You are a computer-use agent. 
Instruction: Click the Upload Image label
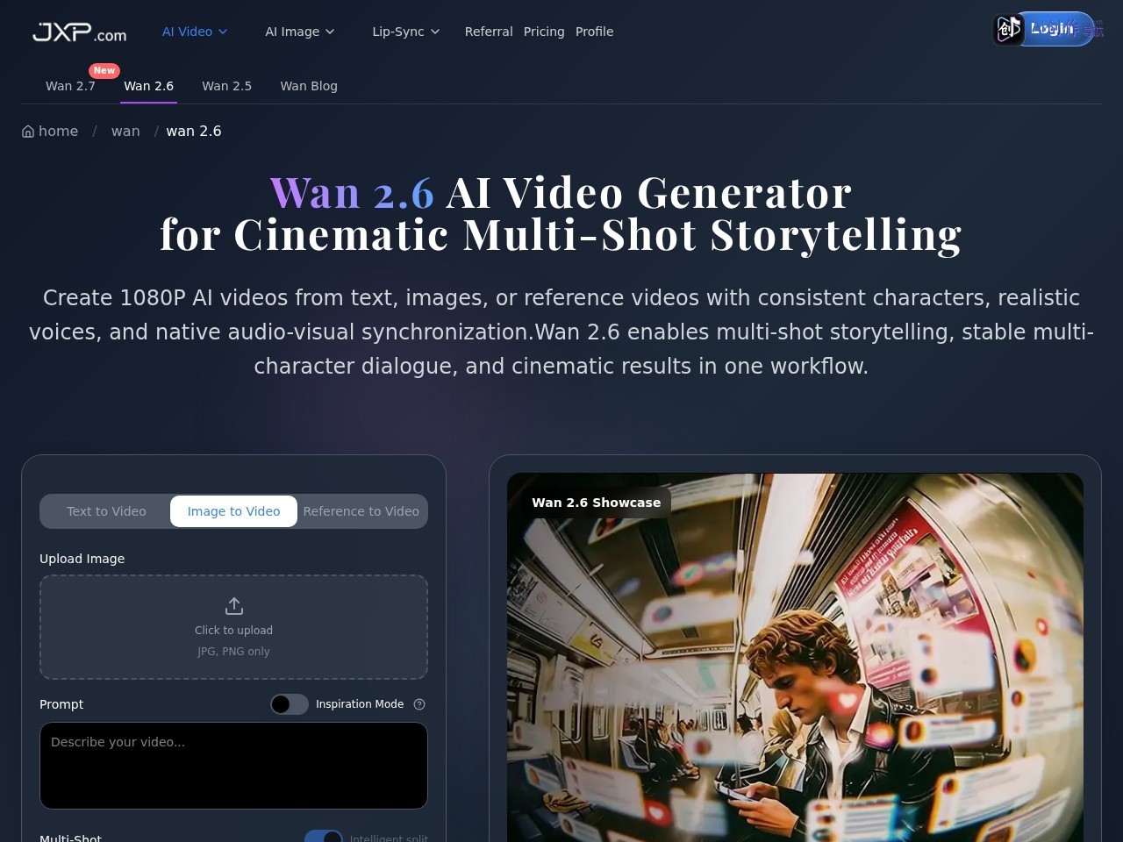coord(82,559)
